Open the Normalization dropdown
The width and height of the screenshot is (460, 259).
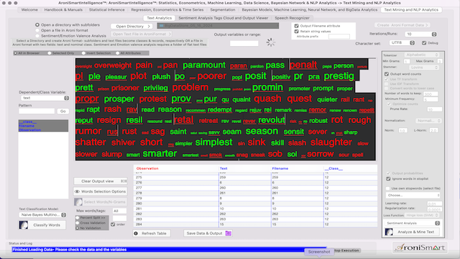coord(428,121)
